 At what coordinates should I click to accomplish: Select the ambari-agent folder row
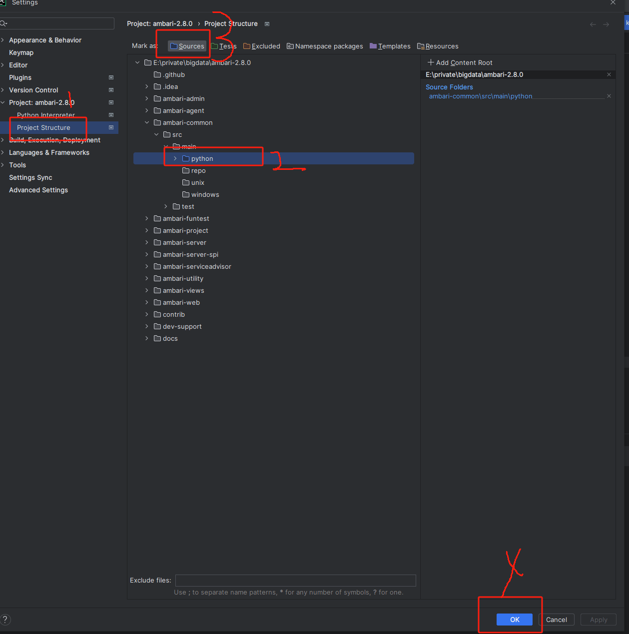coord(274,110)
